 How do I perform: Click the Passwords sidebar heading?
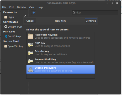pyautogui.click(x=10, y=12)
